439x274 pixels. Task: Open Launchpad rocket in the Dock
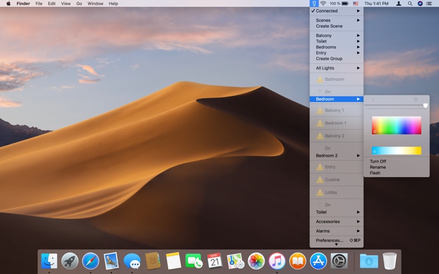click(70, 261)
